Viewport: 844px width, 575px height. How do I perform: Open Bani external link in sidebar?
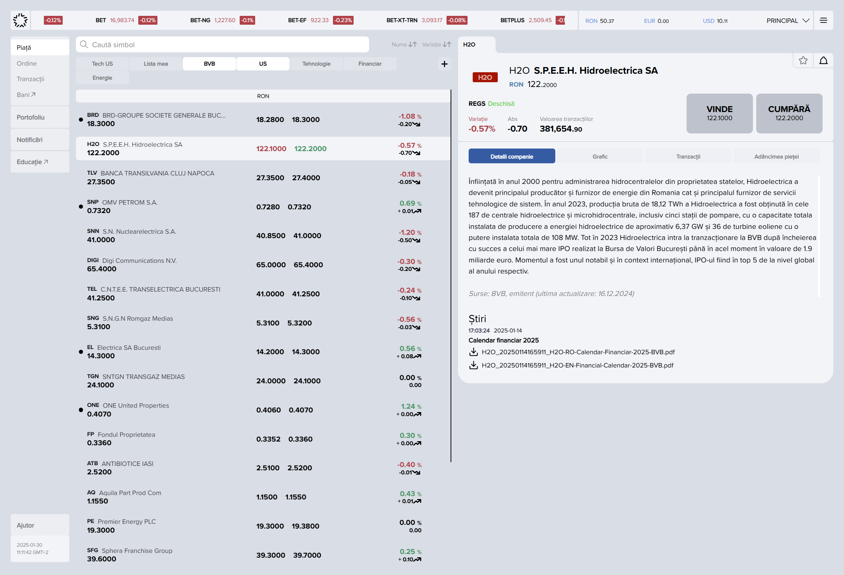coord(26,95)
